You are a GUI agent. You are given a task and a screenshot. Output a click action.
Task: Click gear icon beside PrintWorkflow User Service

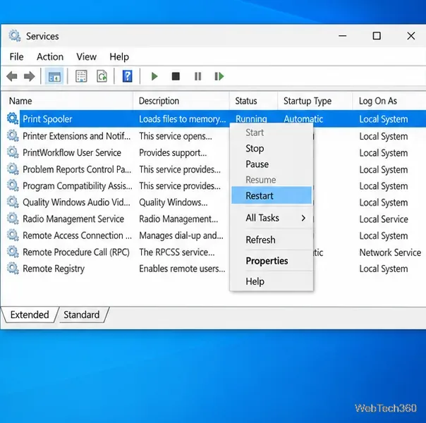tap(13, 152)
